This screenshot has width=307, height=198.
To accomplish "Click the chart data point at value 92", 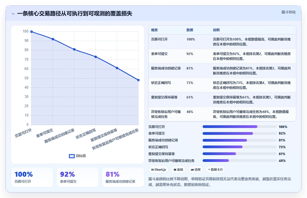I will click(x=53, y=39).
